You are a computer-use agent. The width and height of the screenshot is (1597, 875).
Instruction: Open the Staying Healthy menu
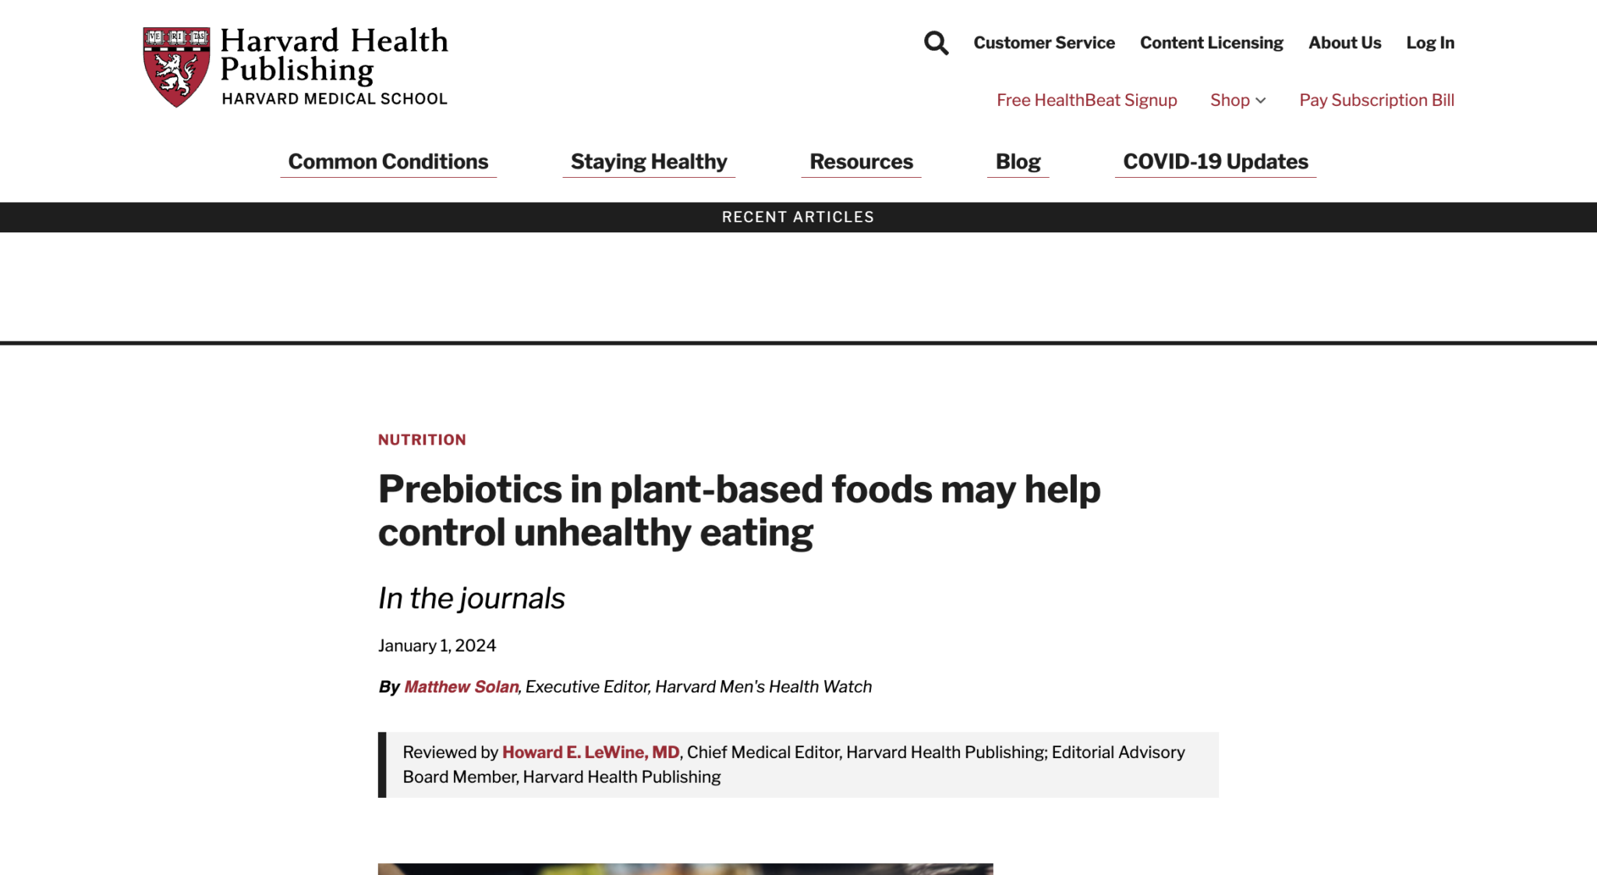(x=649, y=161)
